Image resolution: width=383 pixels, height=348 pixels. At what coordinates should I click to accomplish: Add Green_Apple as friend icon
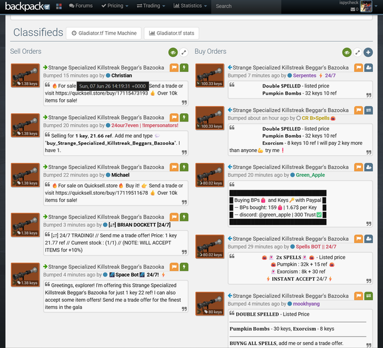[x=369, y=167]
